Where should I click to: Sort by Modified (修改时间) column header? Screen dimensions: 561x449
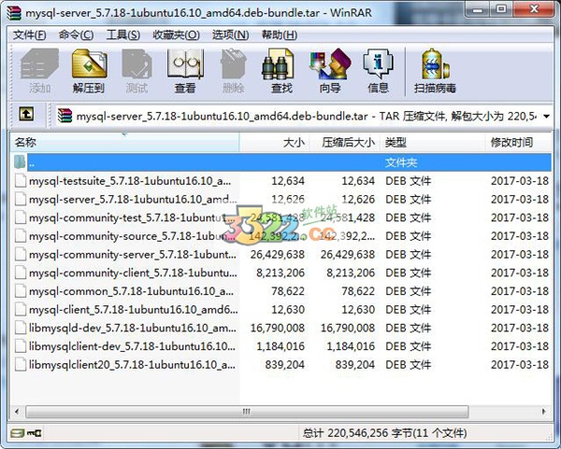coord(518,143)
